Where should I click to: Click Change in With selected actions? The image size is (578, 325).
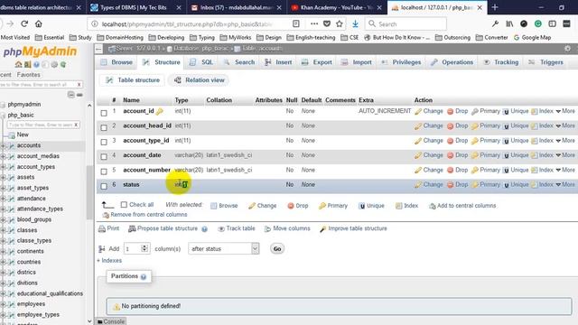(x=262, y=206)
